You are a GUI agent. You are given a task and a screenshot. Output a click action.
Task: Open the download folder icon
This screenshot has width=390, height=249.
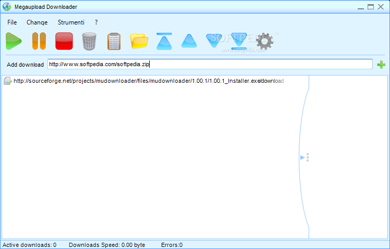pyautogui.click(x=139, y=41)
